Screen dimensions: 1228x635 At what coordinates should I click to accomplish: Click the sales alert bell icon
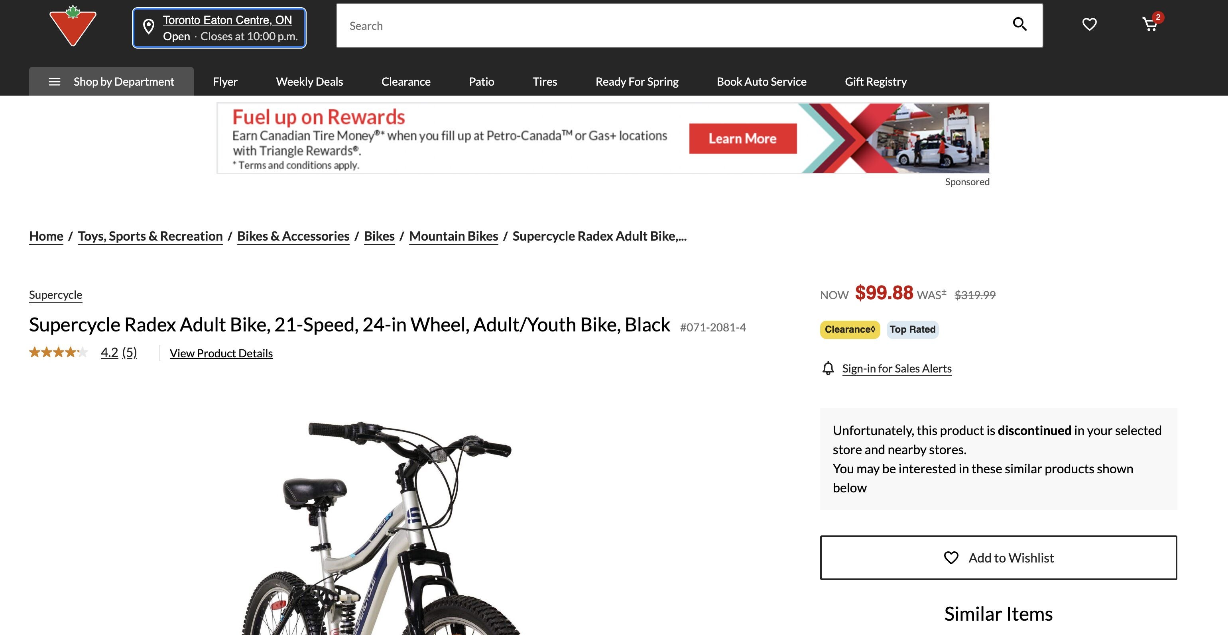click(x=828, y=368)
